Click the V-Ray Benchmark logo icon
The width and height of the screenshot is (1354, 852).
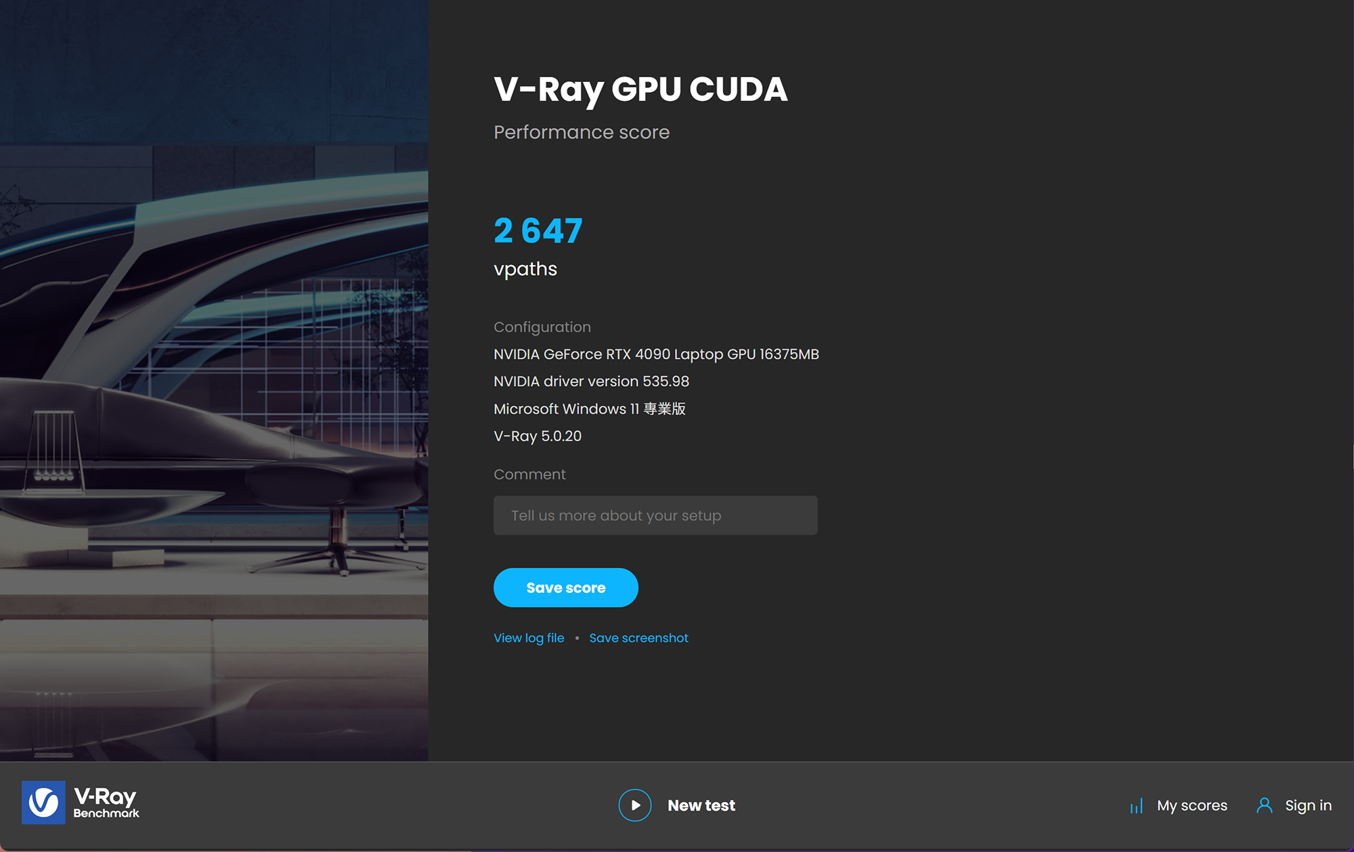pyautogui.click(x=43, y=803)
